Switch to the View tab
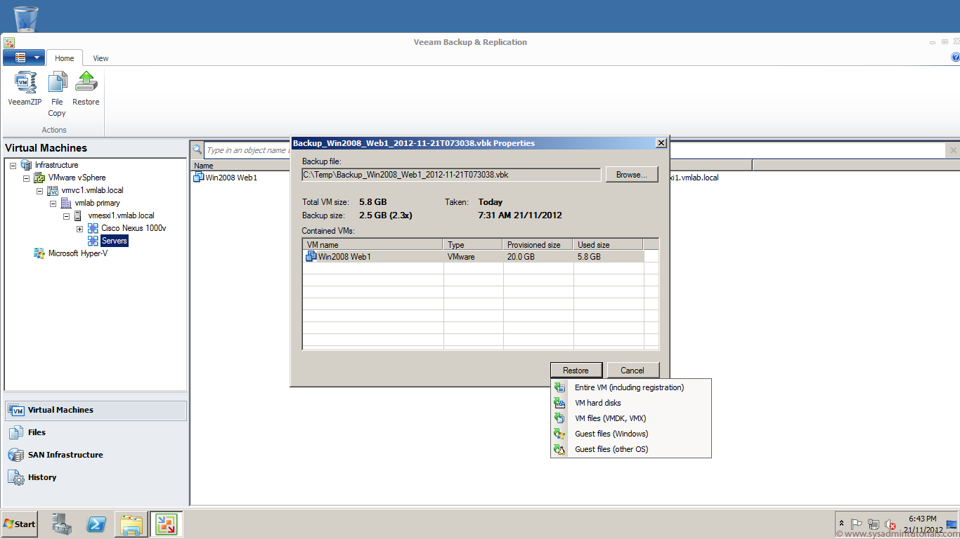Viewport: 960px width, 539px height. point(101,58)
